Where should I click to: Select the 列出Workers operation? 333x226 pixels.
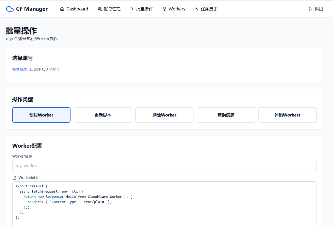point(288,115)
